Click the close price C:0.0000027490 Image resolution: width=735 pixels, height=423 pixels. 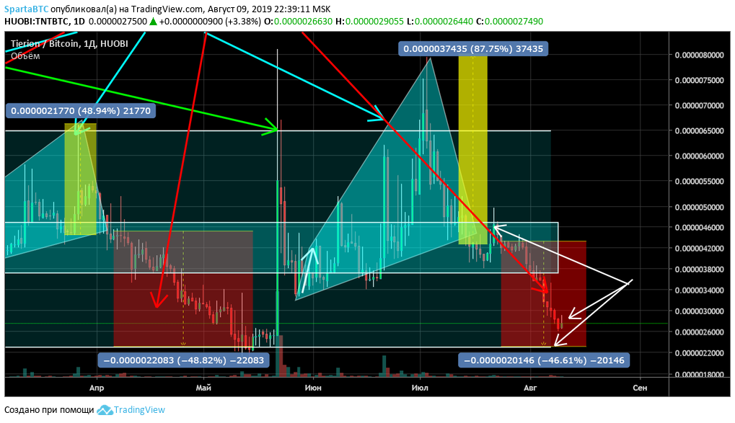tap(509, 22)
